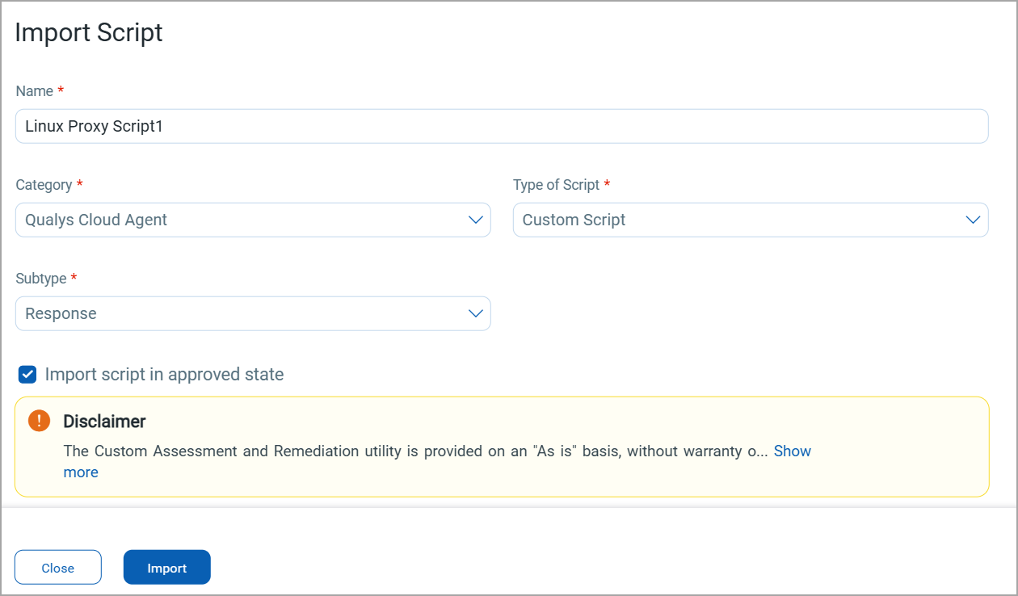This screenshot has height=596, width=1018.
Task: Click the "Import script in approved state" label
Action: (x=164, y=375)
